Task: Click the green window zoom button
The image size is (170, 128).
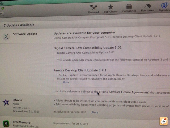Action: point(3,8)
